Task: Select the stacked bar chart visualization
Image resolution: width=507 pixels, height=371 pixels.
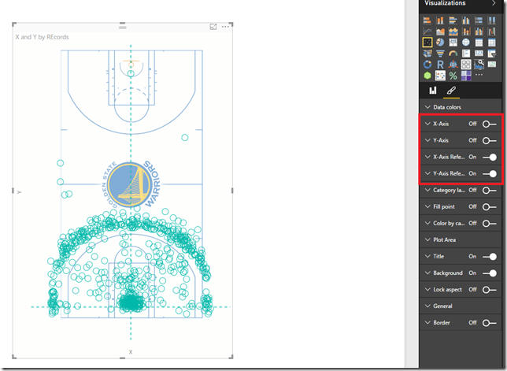Action: click(427, 20)
